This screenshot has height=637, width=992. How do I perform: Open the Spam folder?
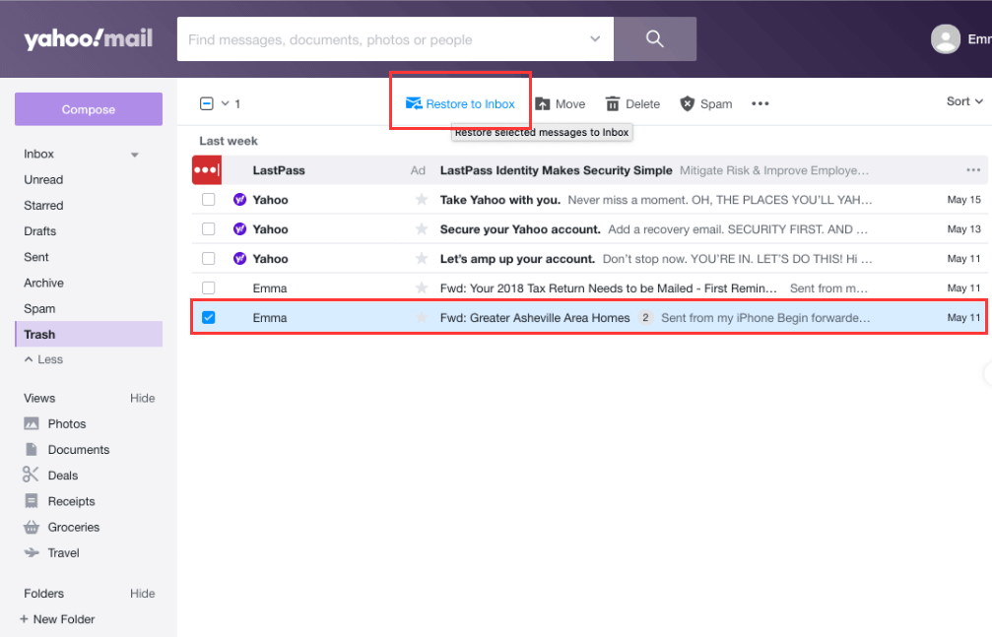click(x=39, y=308)
